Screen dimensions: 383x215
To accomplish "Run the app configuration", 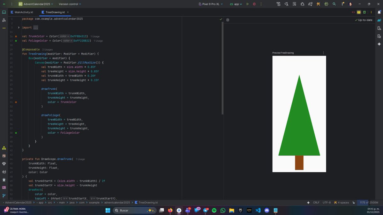I will click(x=247, y=4).
